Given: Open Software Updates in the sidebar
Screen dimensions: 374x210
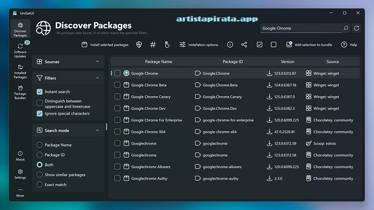Looking at the screenshot, I should tap(20, 50).
